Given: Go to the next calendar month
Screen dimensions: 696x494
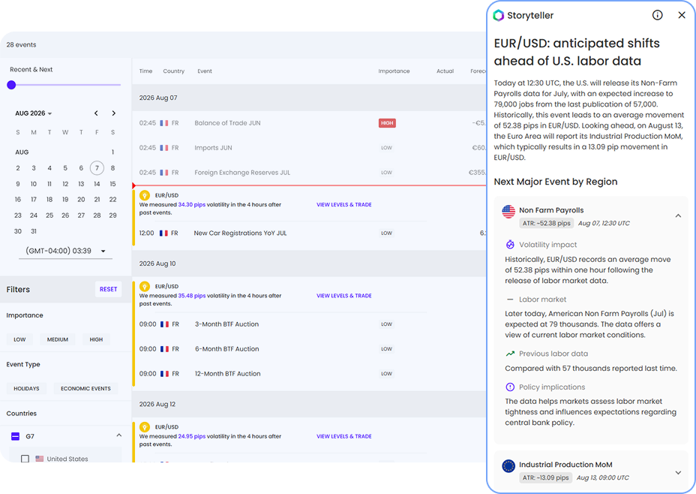Looking at the screenshot, I should pyautogui.click(x=114, y=113).
